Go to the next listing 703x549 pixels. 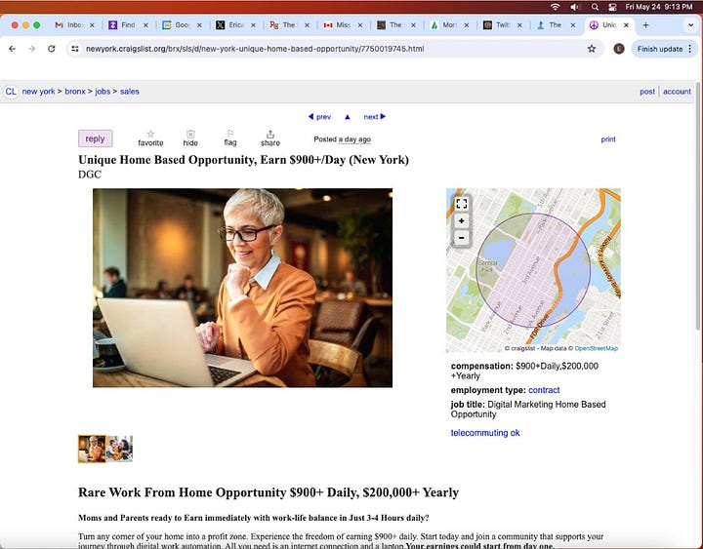coord(374,117)
